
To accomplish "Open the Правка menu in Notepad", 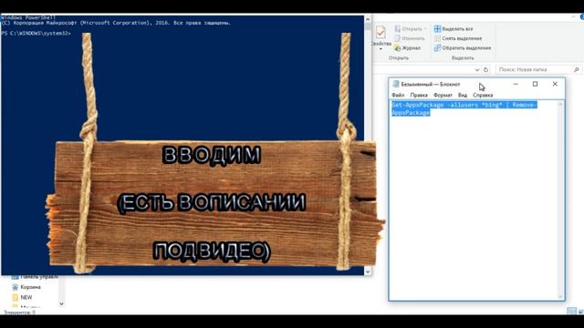I will pos(419,95).
